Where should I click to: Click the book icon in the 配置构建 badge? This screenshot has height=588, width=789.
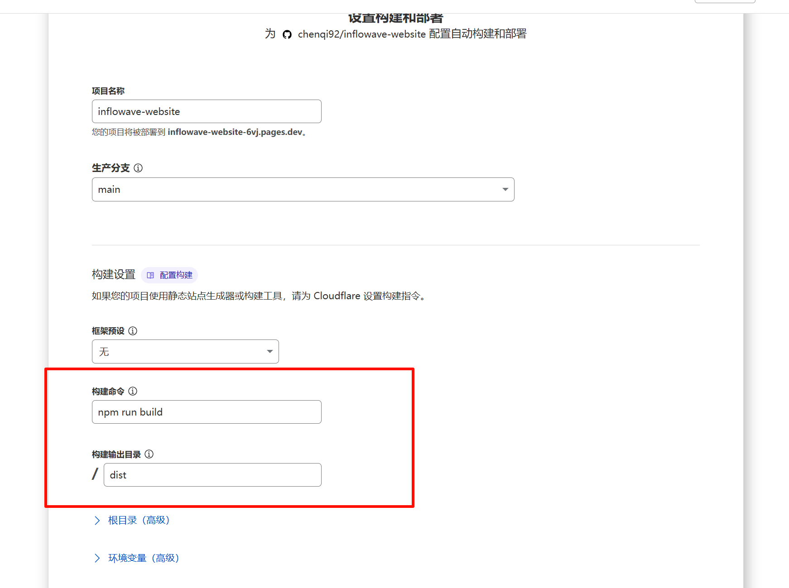coord(150,275)
